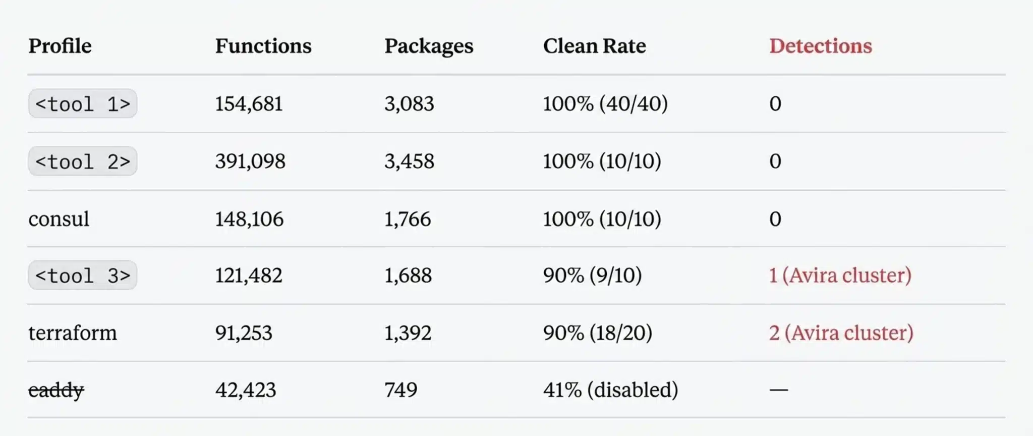The width and height of the screenshot is (1033, 436).
Task: Click the terraform profile name
Action: 73,333
